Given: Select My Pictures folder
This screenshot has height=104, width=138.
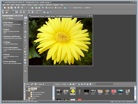Looking at the screenshot, I should pos(36,96).
